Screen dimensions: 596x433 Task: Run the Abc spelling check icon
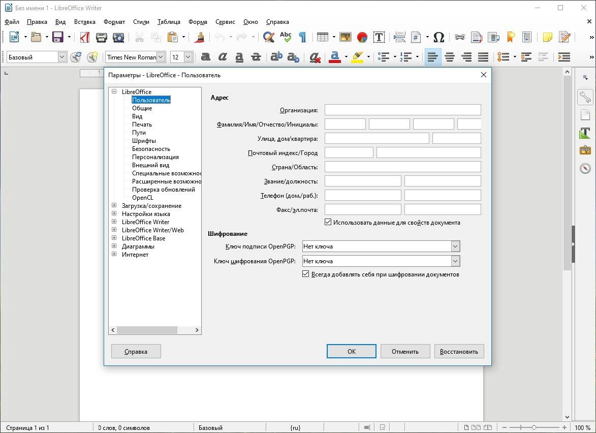point(286,37)
